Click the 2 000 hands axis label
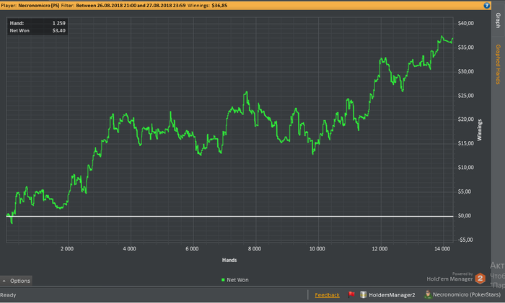 pyautogui.click(x=67, y=249)
